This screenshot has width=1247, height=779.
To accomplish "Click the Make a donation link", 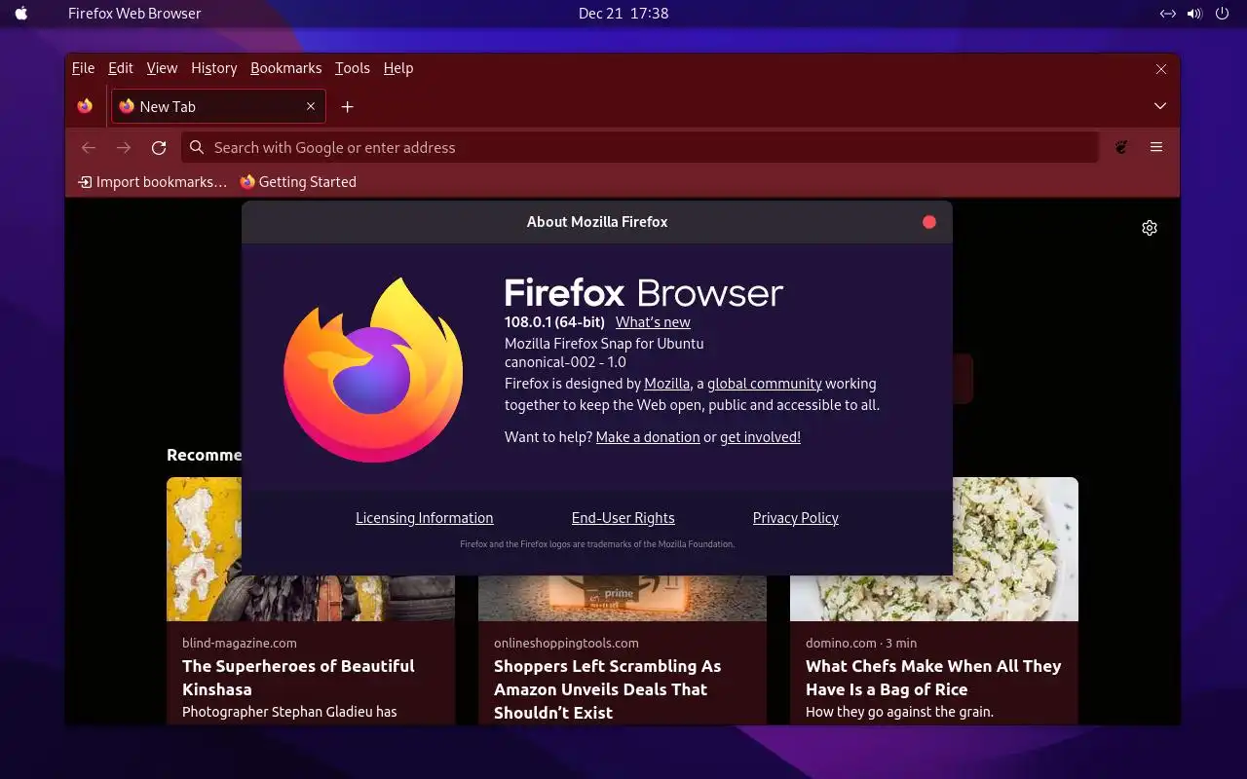I will coord(648,437).
